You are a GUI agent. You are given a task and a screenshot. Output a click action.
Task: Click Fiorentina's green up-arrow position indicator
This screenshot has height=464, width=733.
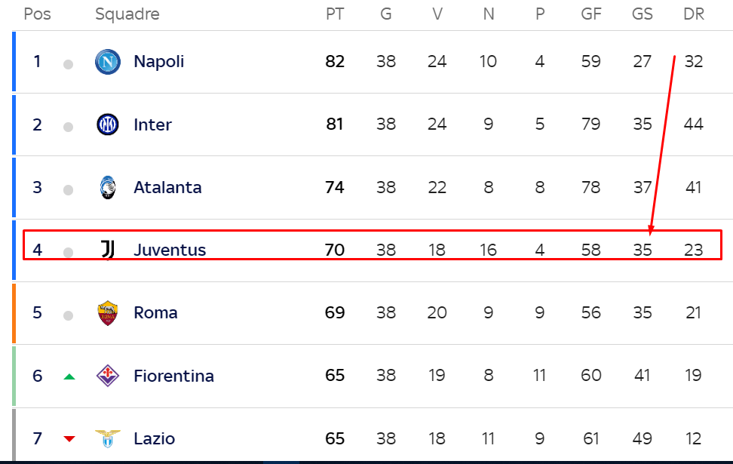[x=69, y=376]
